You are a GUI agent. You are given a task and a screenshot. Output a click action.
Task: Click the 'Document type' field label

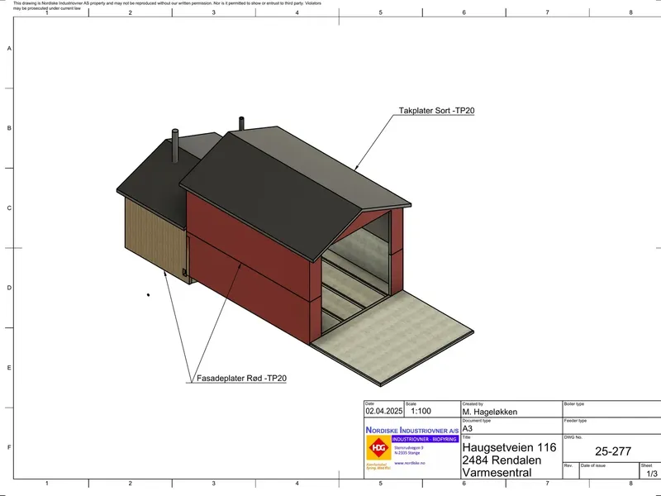pos(477,421)
